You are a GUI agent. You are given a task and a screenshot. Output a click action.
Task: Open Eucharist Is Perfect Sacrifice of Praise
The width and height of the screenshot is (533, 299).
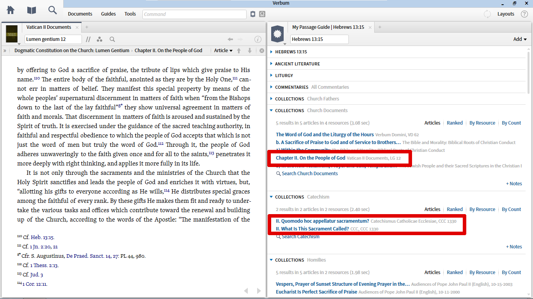tap(316, 292)
